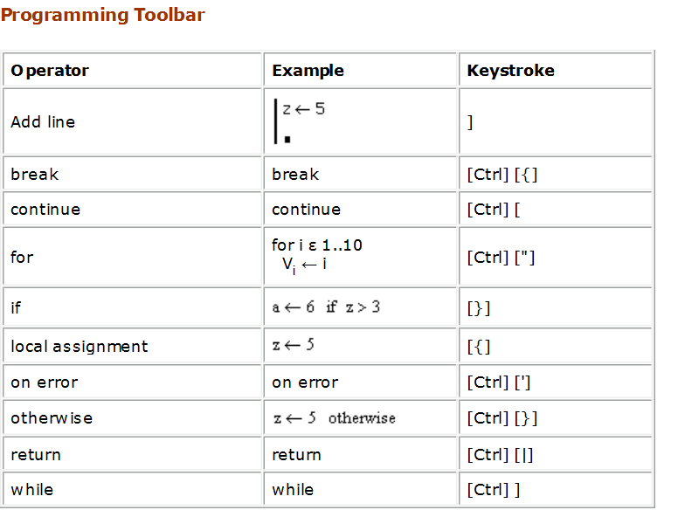Click the local assignment operator cell
The width and height of the screenshot is (678, 510).
(132, 346)
